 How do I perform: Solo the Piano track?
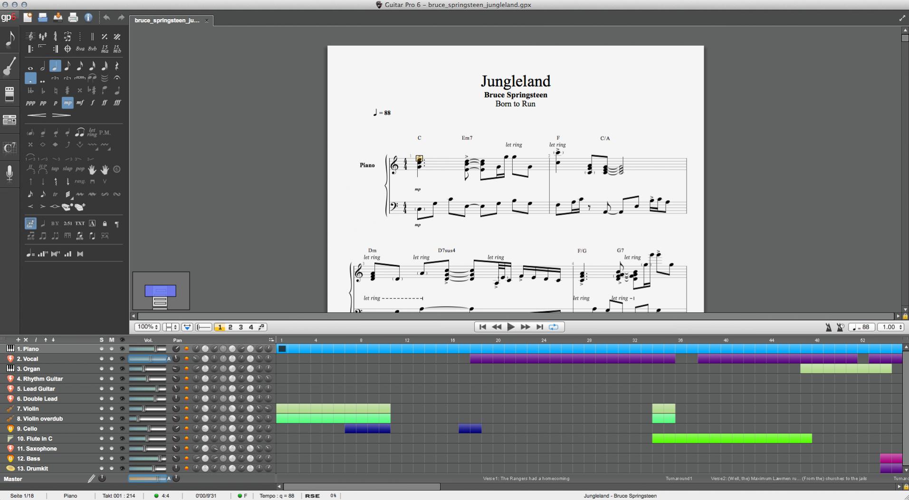click(101, 349)
